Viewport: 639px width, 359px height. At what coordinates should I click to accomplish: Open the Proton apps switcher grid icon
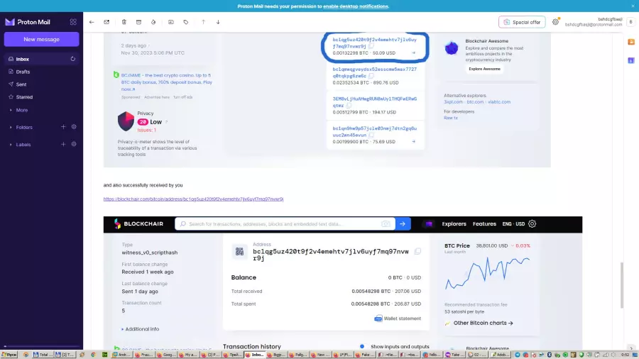click(73, 22)
